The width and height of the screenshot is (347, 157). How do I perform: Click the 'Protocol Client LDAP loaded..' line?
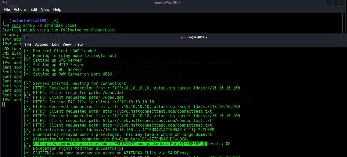pyautogui.click(x=62, y=51)
